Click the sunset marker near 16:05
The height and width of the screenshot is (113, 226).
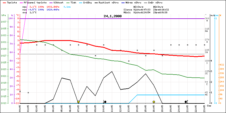coord(154,102)
